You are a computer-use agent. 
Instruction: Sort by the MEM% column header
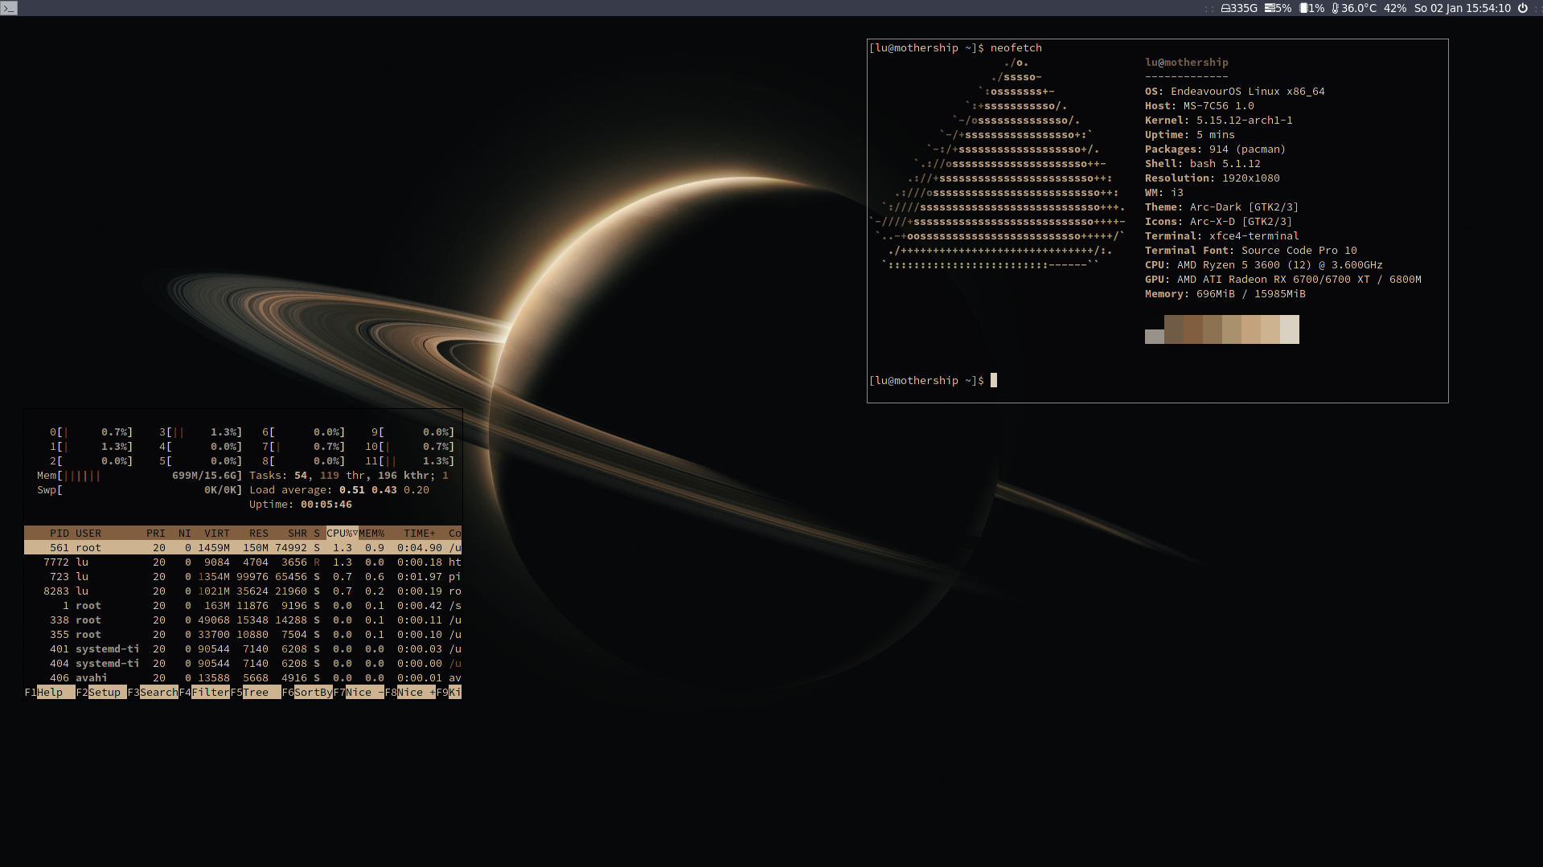(x=371, y=533)
